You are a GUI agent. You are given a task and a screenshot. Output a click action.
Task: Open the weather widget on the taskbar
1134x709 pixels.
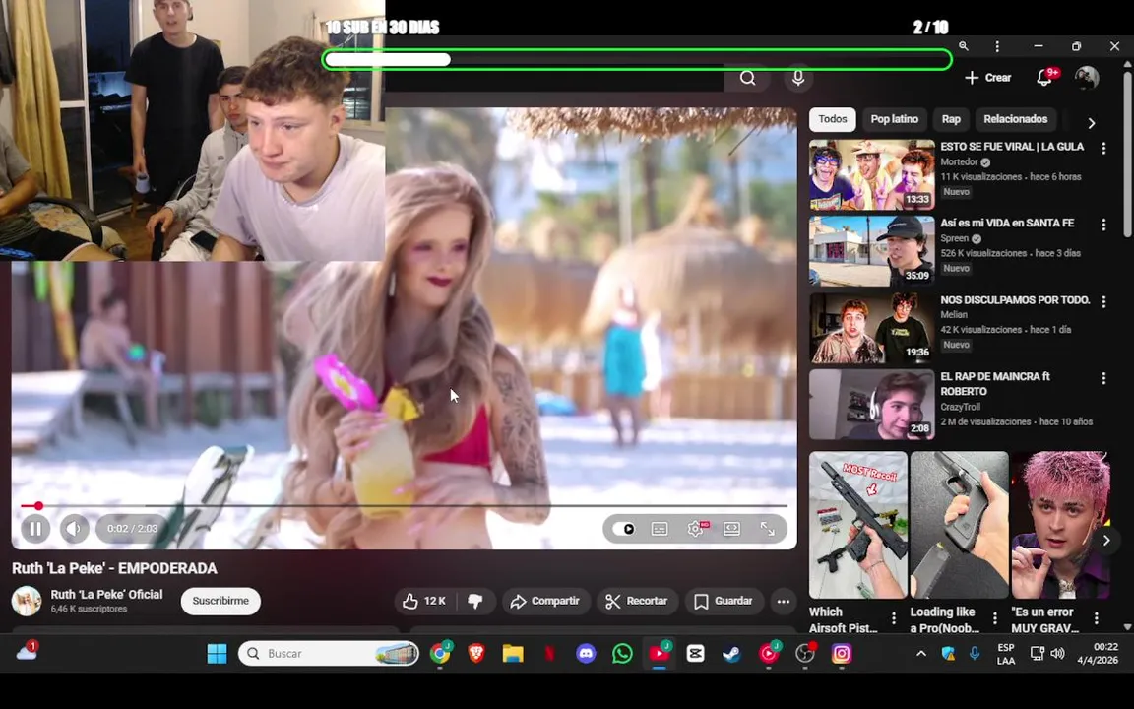(27, 652)
